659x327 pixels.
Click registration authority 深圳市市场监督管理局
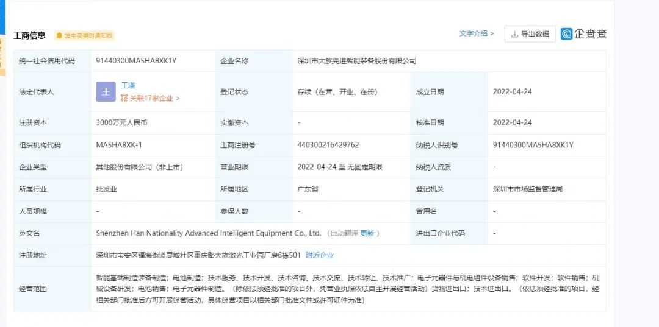(x=528, y=189)
